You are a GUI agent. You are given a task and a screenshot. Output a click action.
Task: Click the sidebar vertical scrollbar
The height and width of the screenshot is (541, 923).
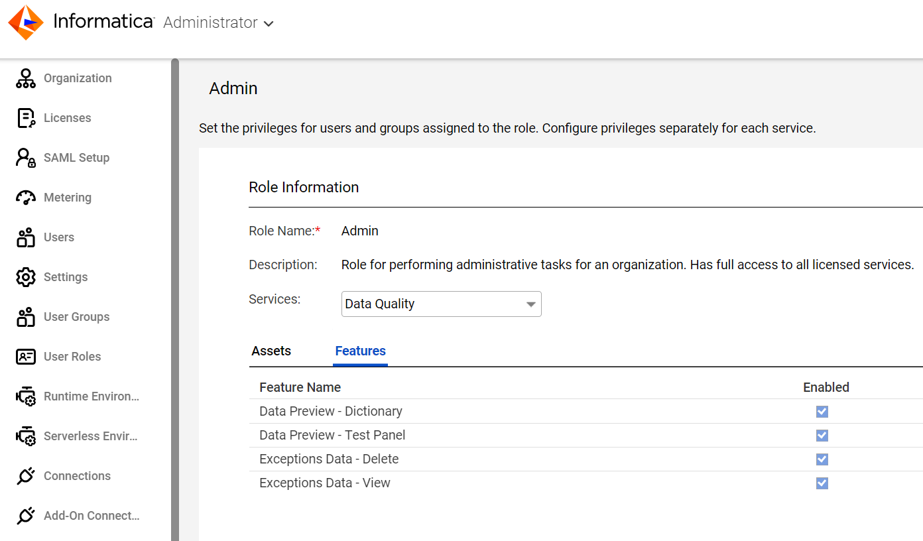pos(175,300)
